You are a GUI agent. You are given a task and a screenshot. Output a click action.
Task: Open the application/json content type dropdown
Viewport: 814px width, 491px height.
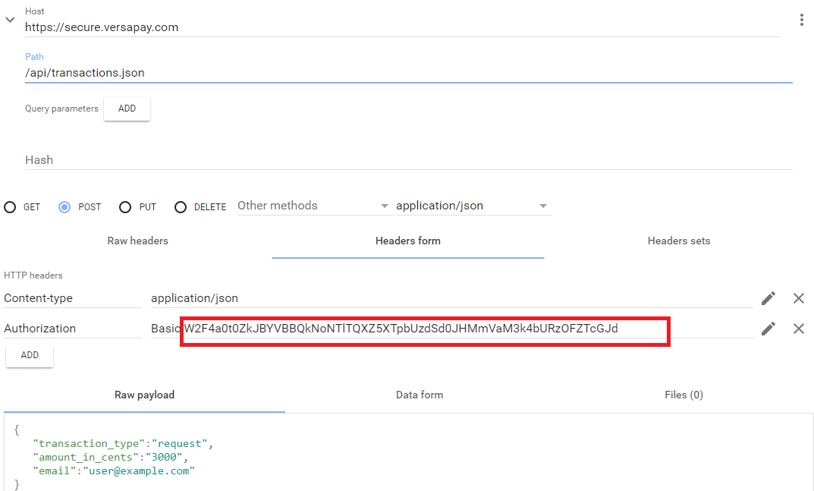pos(473,205)
